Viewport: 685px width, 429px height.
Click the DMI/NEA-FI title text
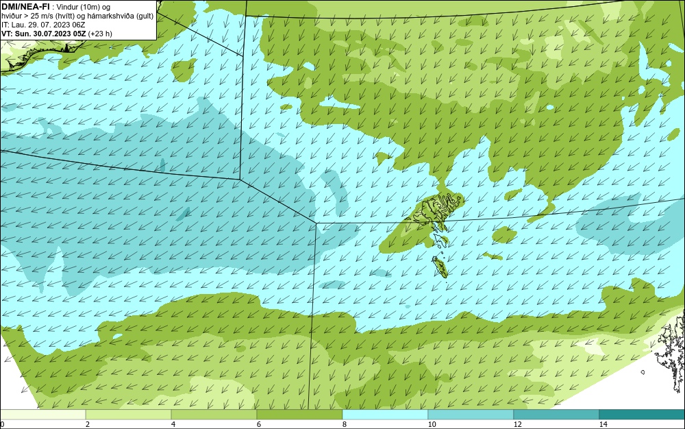25,7
